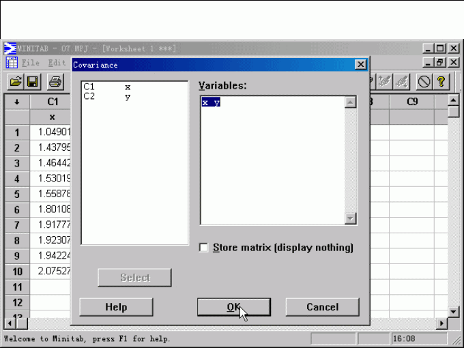Close the Covariance dialog
The image size is (464, 348).
coord(360,65)
